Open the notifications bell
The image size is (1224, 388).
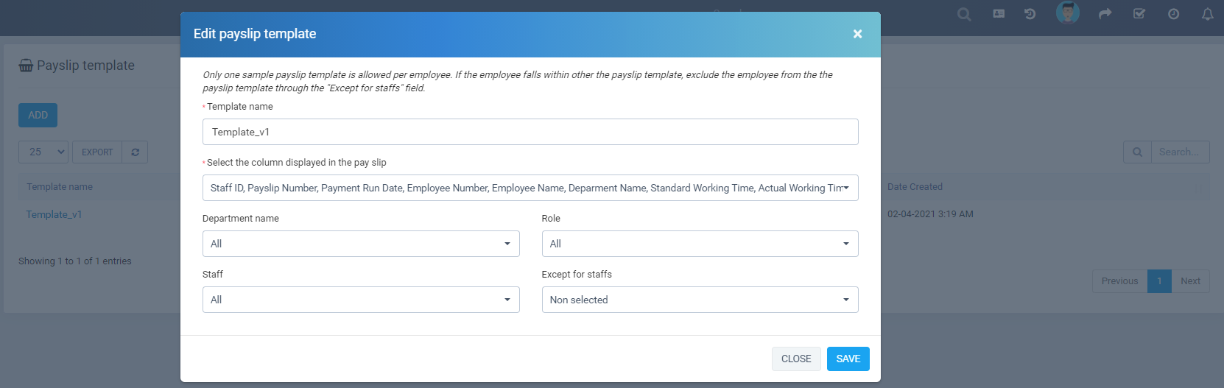click(1207, 14)
